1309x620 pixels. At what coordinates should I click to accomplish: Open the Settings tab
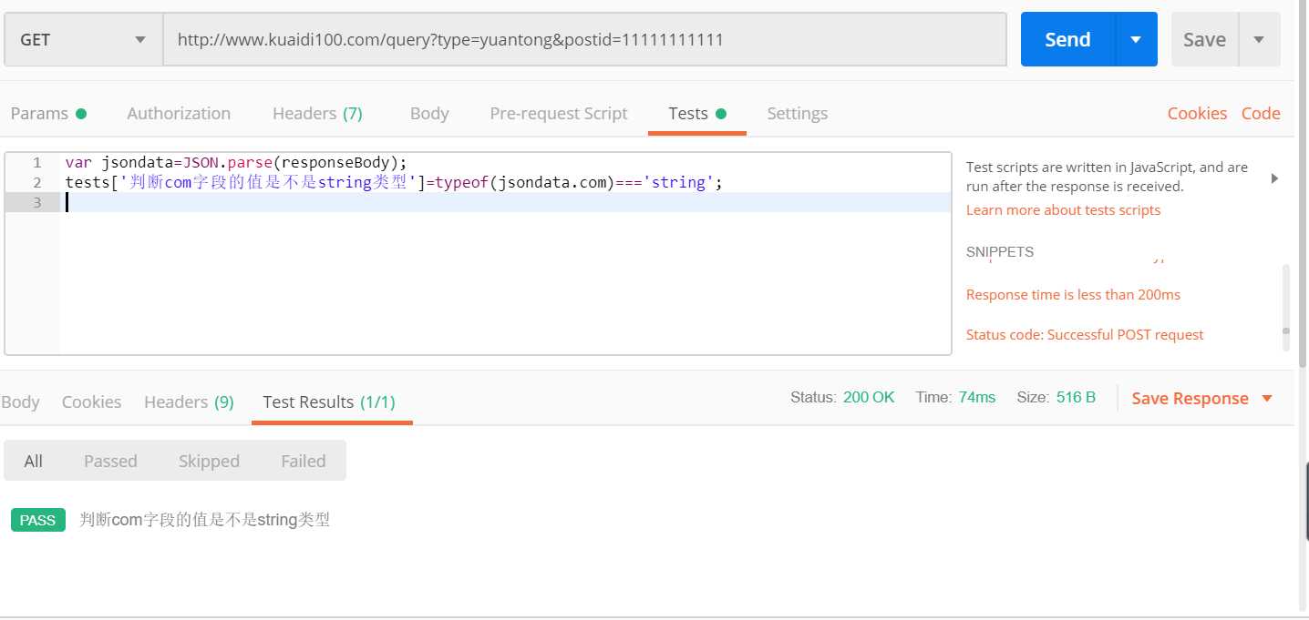[x=798, y=114]
